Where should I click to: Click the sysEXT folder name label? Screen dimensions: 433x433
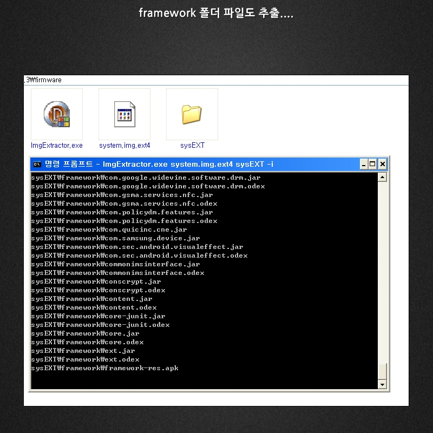click(192, 145)
